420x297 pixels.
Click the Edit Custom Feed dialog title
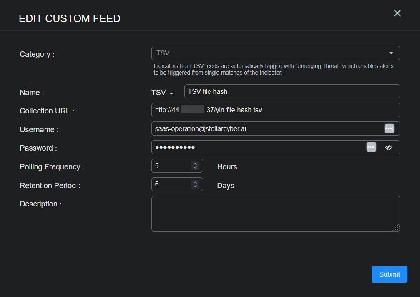(x=70, y=18)
